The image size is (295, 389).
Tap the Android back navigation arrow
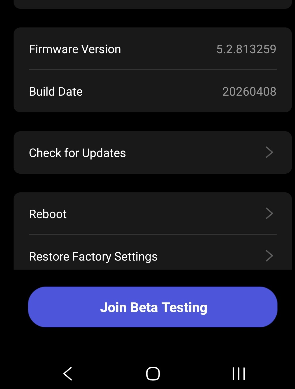click(x=68, y=374)
